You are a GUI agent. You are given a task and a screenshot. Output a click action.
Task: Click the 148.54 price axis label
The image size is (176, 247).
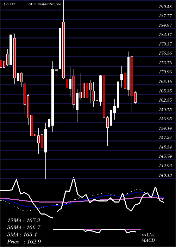coord(165,147)
